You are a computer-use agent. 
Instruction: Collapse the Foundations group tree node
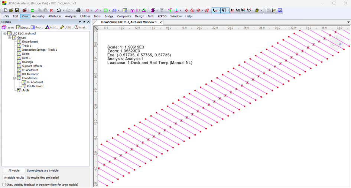(x=14, y=78)
